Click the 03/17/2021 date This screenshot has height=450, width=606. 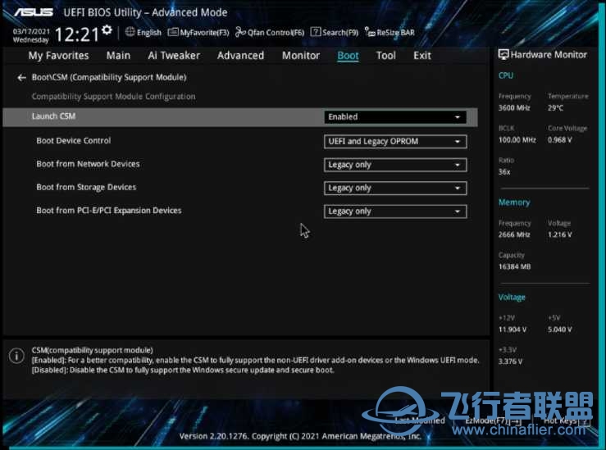(x=31, y=31)
